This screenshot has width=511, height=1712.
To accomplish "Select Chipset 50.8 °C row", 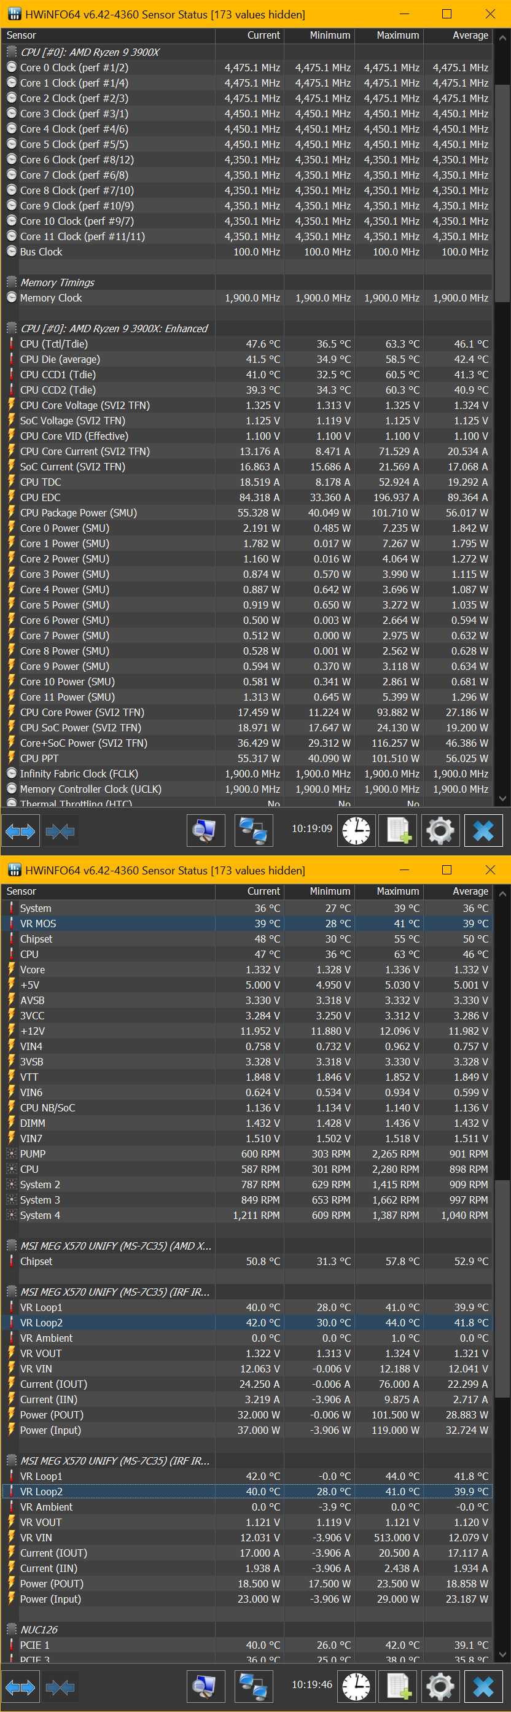I will tap(247, 1261).
